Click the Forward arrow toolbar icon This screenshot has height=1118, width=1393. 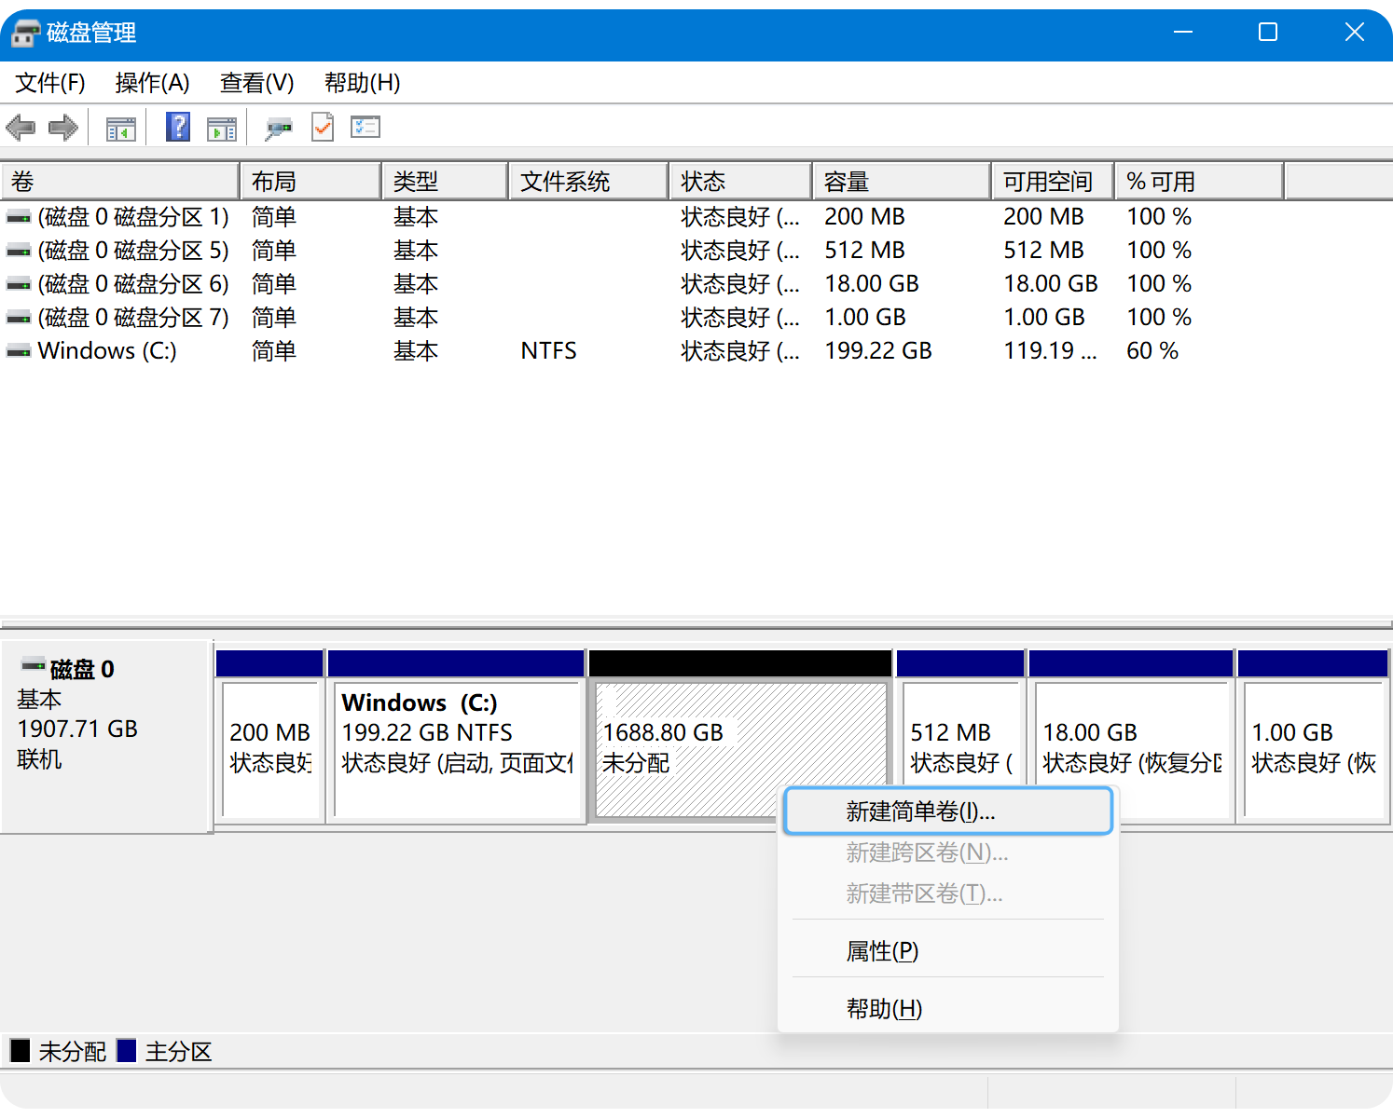pos(62,127)
